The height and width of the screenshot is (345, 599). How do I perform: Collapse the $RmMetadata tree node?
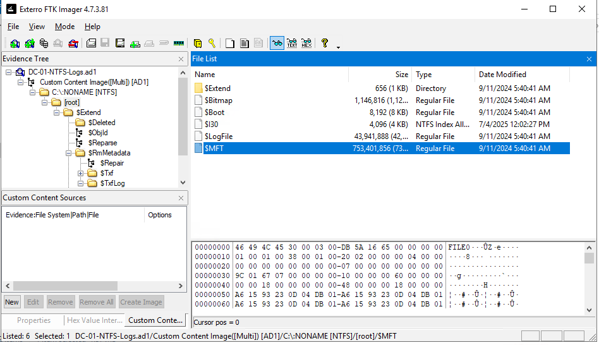(x=68, y=153)
